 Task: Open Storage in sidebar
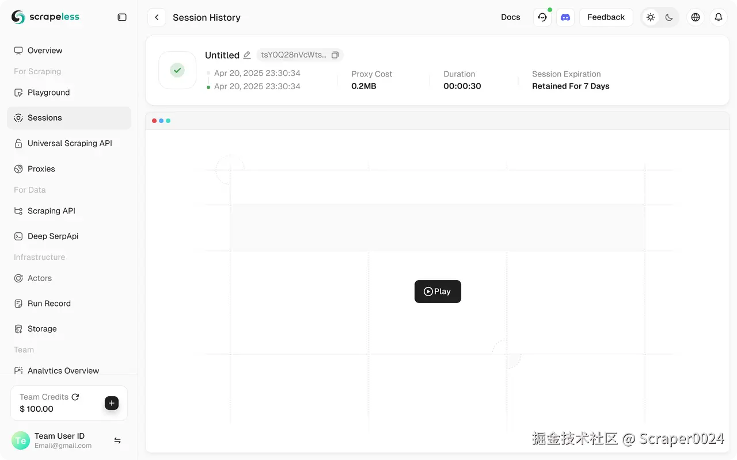coord(69,329)
